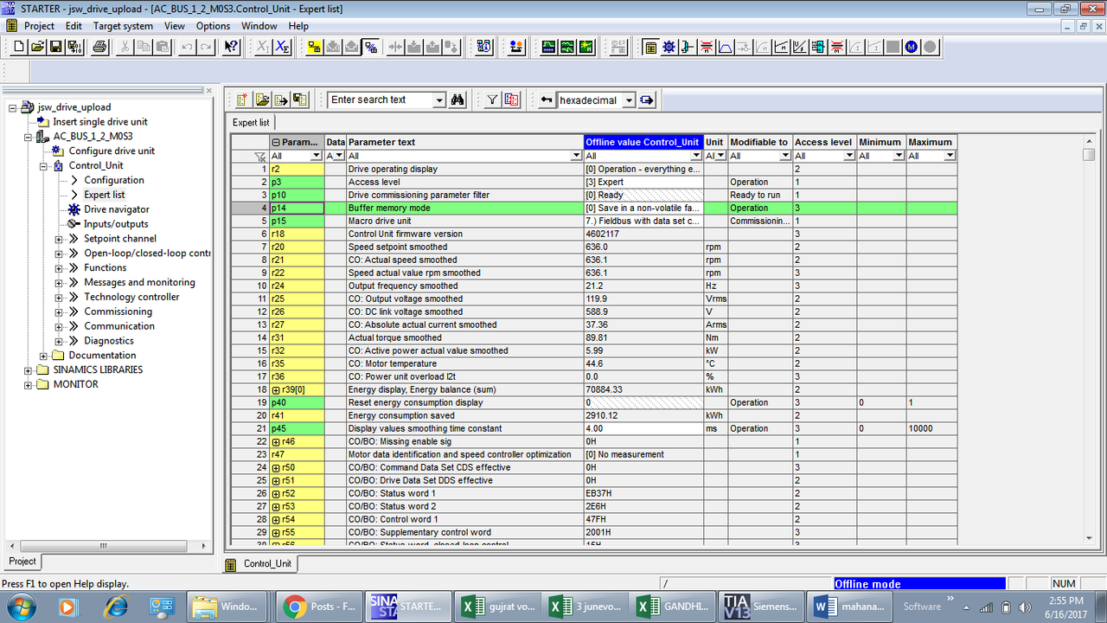
Task: Click the expert list table toolbar icon
Action: click(x=650, y=47)
